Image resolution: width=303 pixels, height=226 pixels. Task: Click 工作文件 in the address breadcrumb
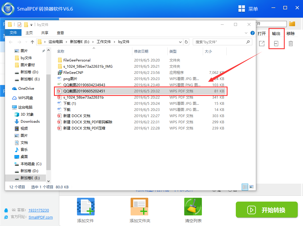(104, 42)
